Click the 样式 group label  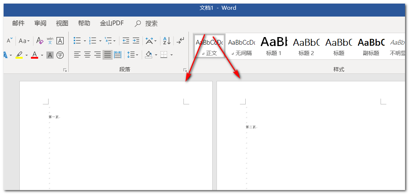pos(339,69)
